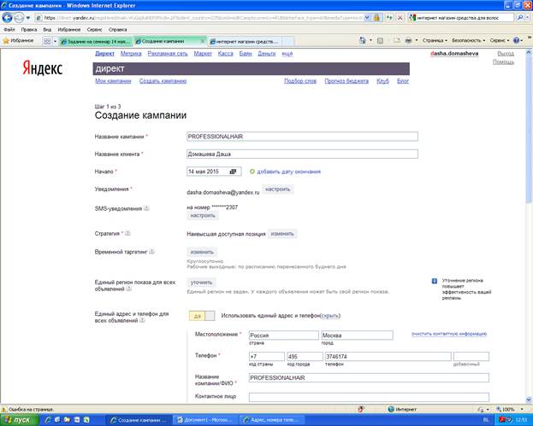Screen dimensions: 533x426
Task: Click the Помощь link
Action: click(x=503, y=61)
